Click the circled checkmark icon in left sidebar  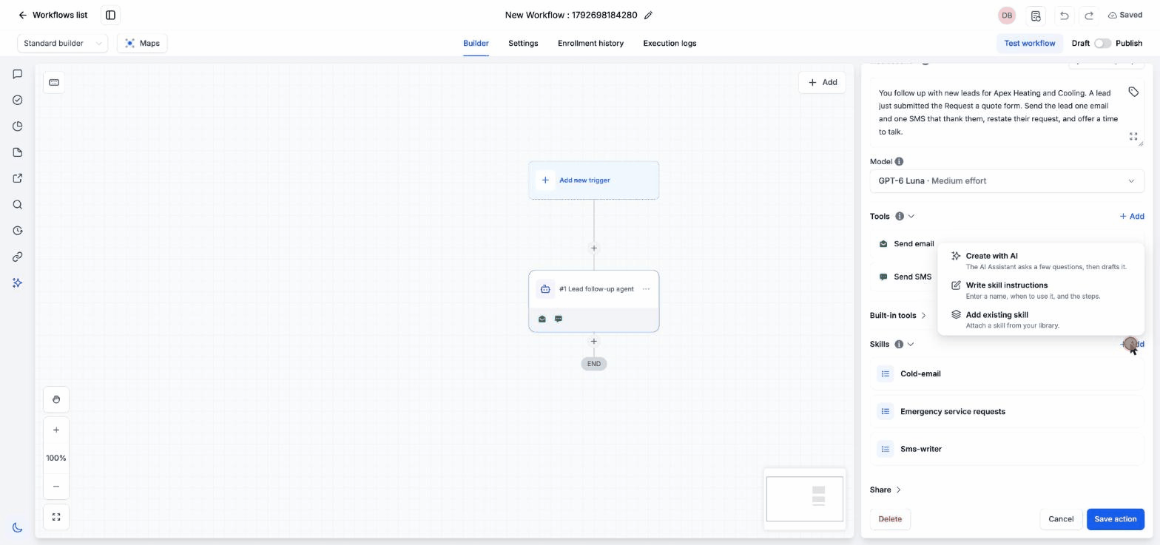click(x=18, y=101)
